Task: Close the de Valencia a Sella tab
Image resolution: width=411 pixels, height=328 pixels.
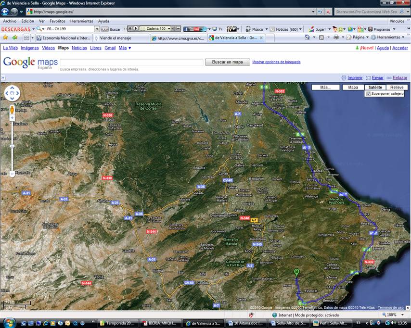Action: tap(261, 38)
